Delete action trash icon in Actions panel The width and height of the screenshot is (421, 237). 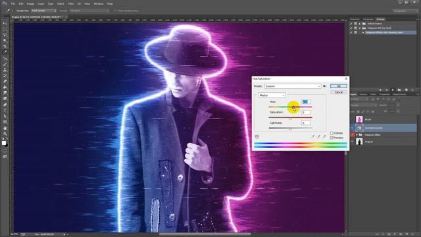[412, 90]
